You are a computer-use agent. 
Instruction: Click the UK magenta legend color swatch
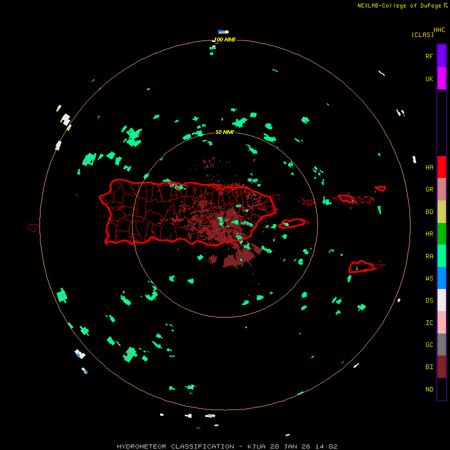tap(441, 78)
